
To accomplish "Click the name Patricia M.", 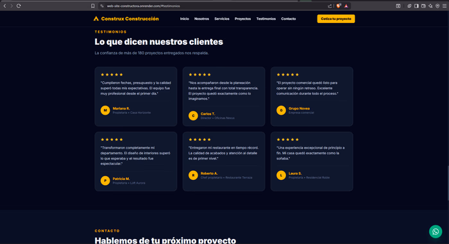I will (x=121, y=179).
